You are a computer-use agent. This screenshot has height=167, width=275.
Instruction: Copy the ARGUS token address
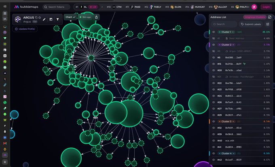pos(36,17)
